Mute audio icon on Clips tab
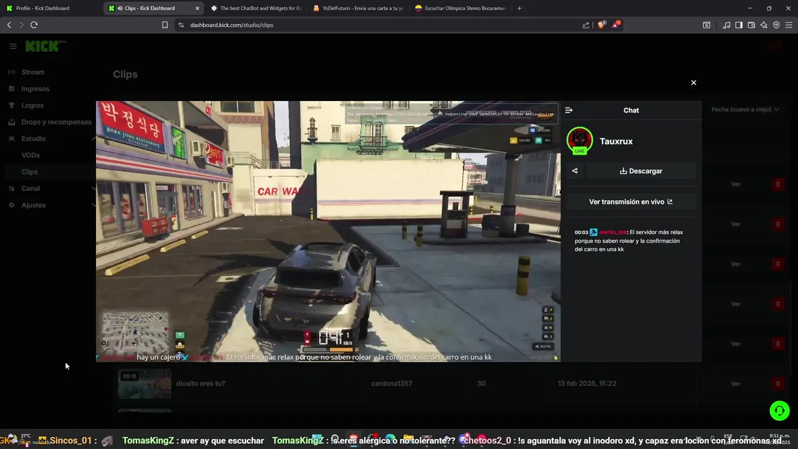This screenshot has height=449, width=798. coord(119,8)
